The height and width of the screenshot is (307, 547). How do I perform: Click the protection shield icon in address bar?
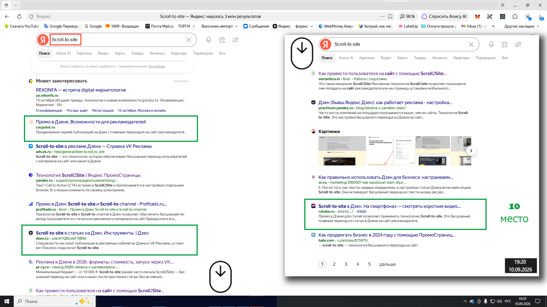click(31, 16)
